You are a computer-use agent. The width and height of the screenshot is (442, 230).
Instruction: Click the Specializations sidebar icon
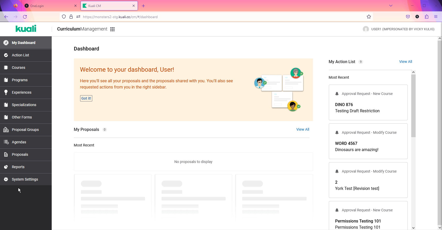tap(6, 105)
